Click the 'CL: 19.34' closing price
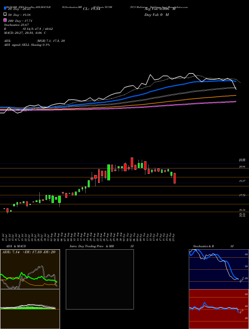The height and width of the screenshot is (329, 249). [92, 9]
